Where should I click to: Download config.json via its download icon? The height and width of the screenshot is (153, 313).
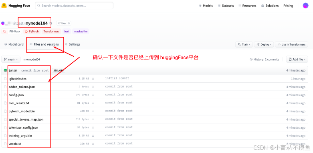pyautogui.click(x=93, y=95)
